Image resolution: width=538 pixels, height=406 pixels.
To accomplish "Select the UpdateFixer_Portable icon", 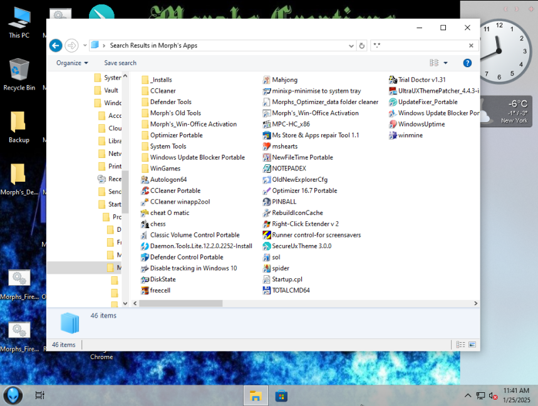I will click(393, 102).
